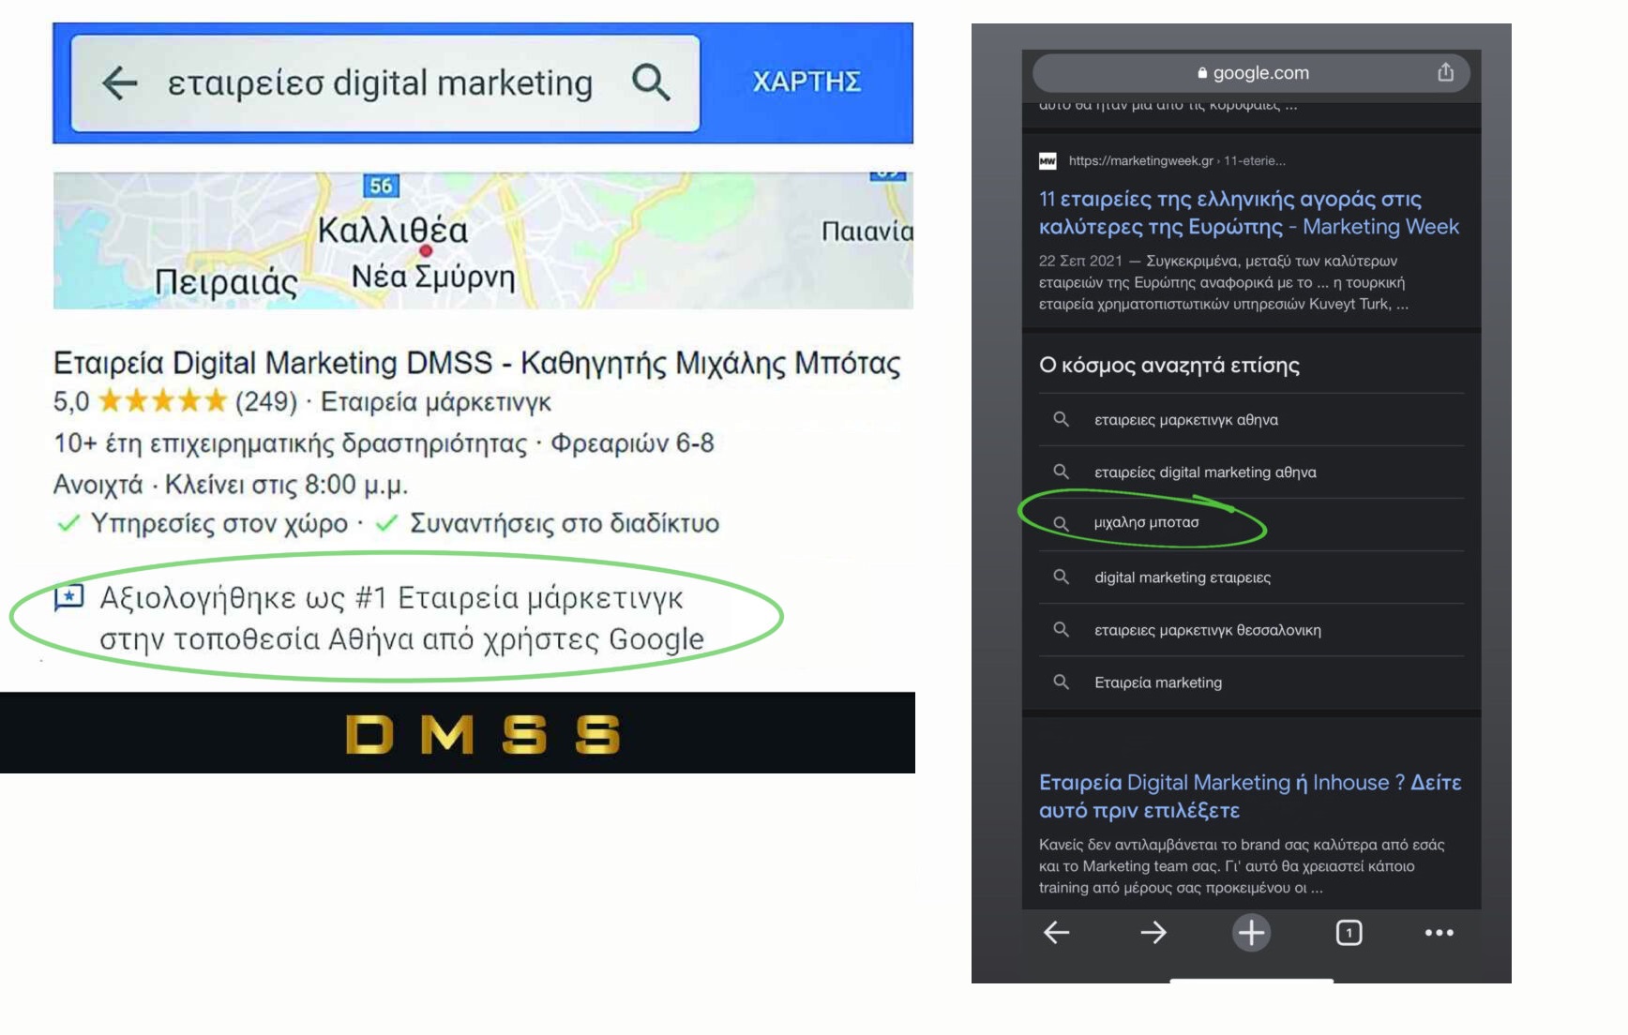
Task: Click the Marketing Week favicon
Action: click(x=1048, y=160)
